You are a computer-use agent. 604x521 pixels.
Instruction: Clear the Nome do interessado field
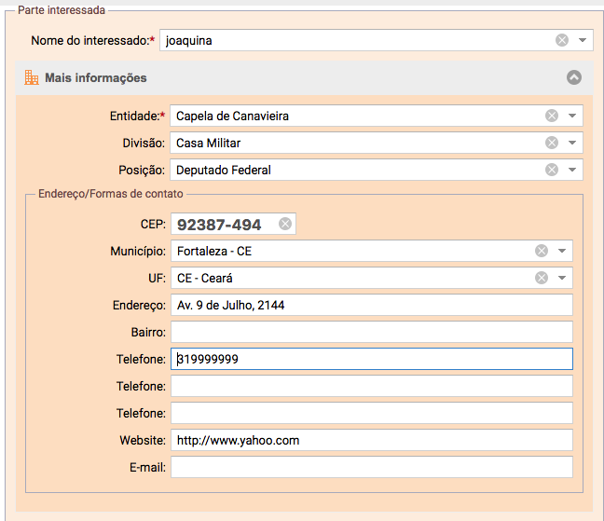(562, 40)
